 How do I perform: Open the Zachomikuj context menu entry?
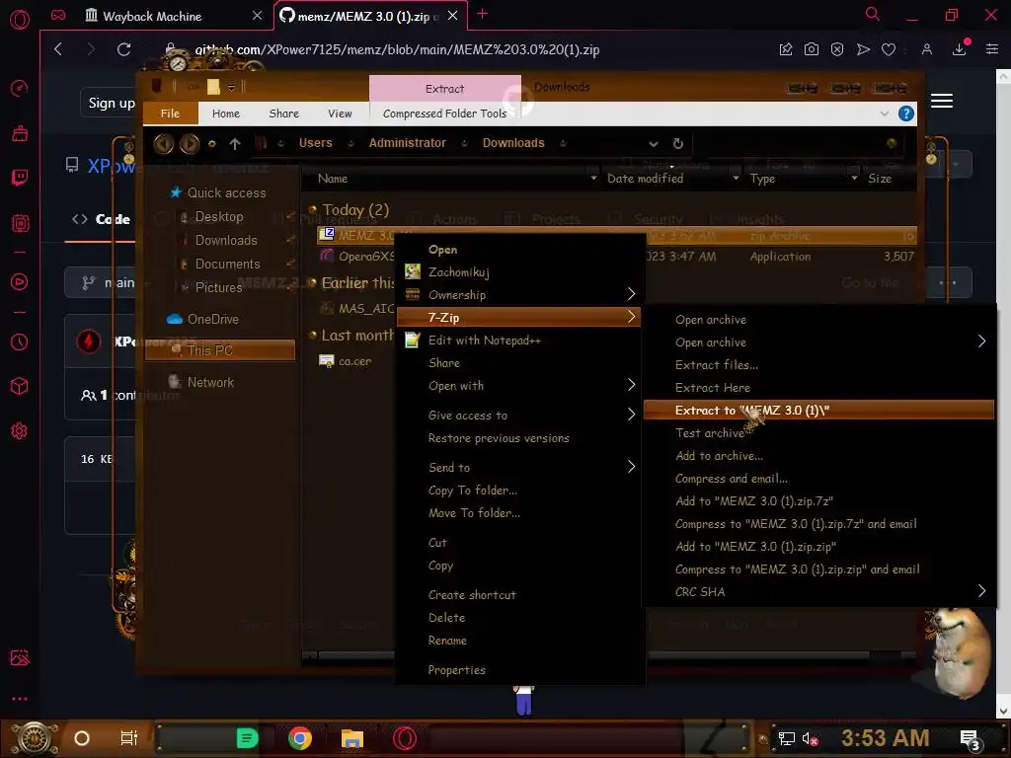pyautogui.click(x=458, y=272)
